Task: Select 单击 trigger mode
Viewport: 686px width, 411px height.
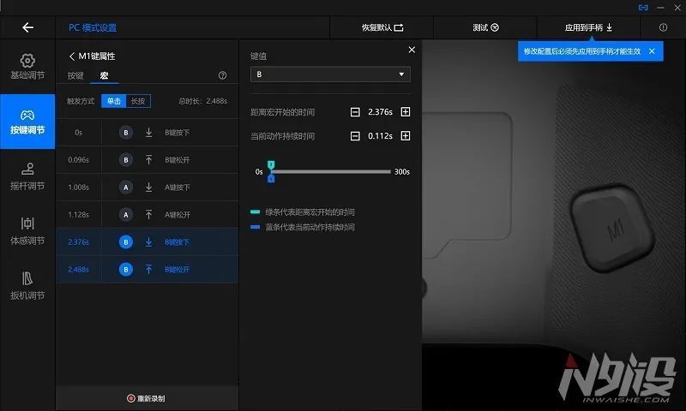Action: pyautogui.click(x=114, y=101)
